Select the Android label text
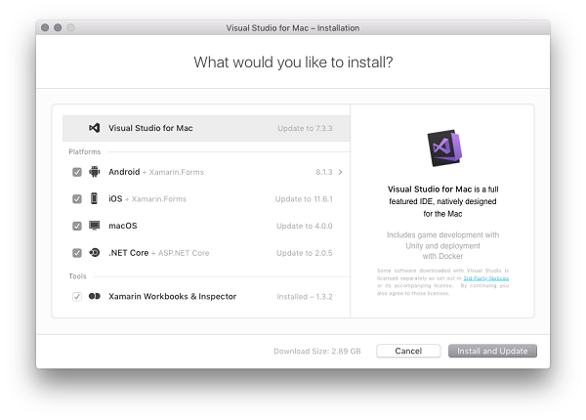 pyautogui.click(x=124, y=172)
